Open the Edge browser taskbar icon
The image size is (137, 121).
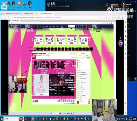[36, 119]
